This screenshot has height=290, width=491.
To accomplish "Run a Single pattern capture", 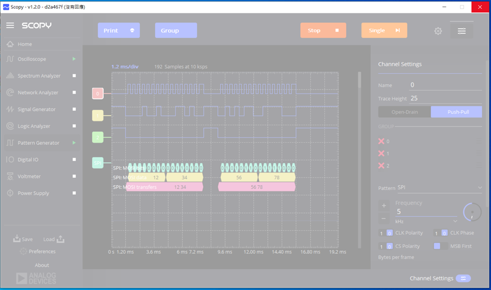I will (384, 30).
